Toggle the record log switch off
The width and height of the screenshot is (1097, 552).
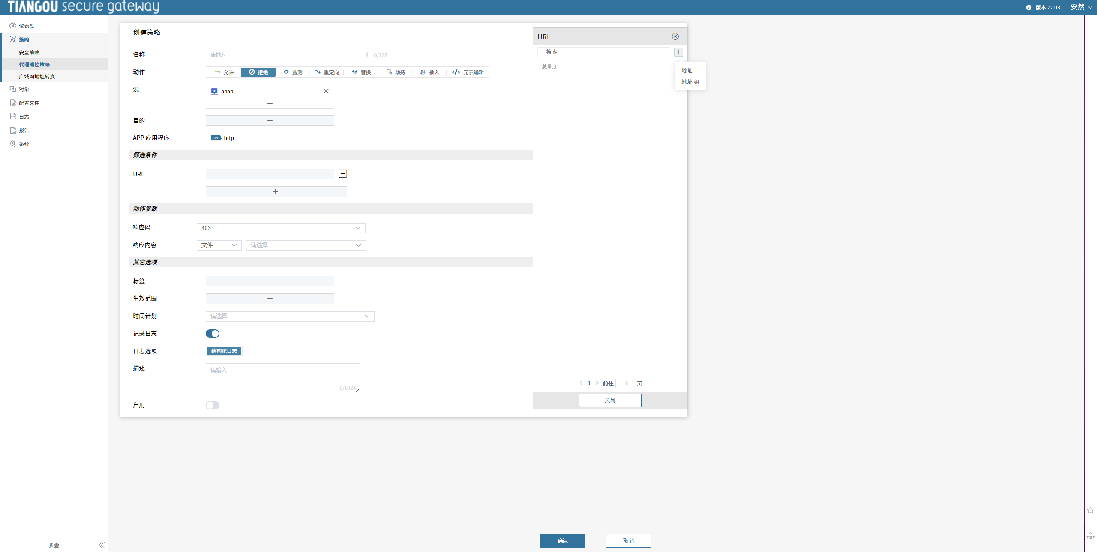pos(213,334)
